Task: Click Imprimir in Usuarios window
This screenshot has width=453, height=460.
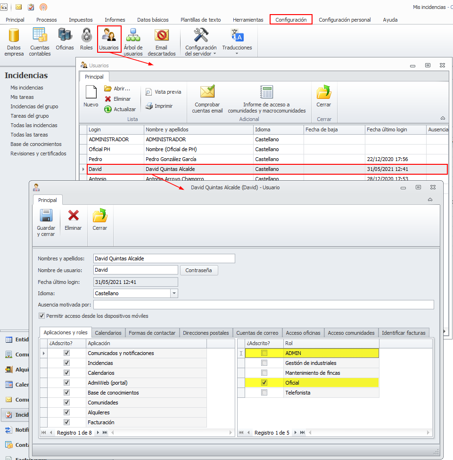Action: point(159,106)
